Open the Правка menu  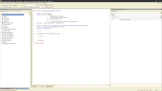click(x=8, y=3)
